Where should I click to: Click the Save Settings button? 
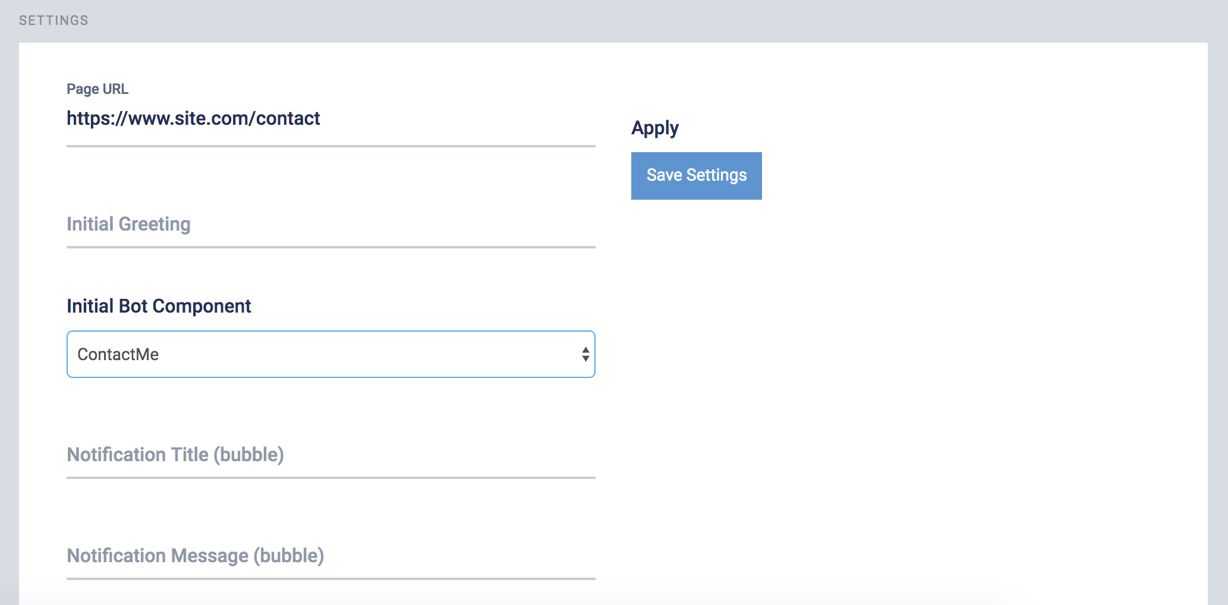[696, 176]
